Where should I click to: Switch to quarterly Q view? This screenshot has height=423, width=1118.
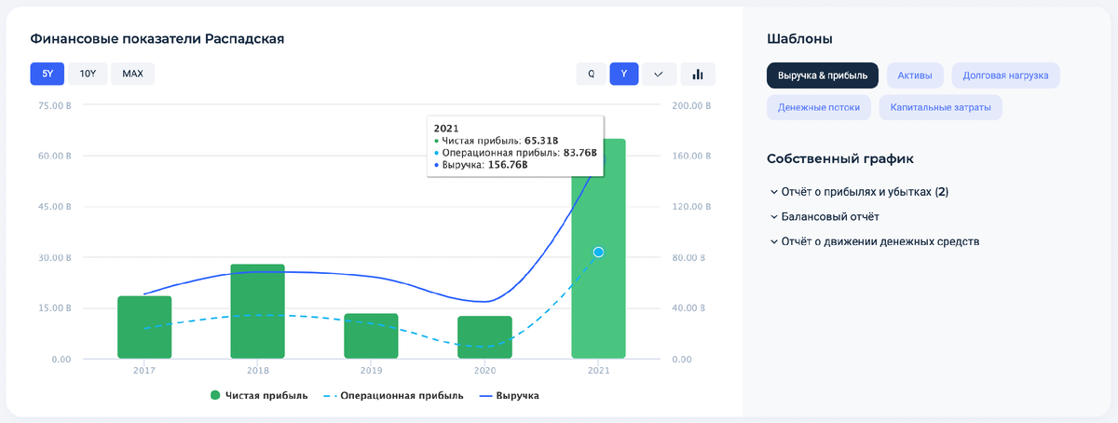(591, 74)
